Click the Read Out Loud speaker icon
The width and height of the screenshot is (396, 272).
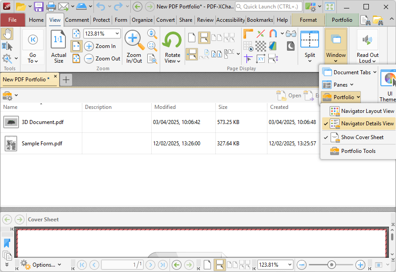pyautogui.click(x=368, y=40)
